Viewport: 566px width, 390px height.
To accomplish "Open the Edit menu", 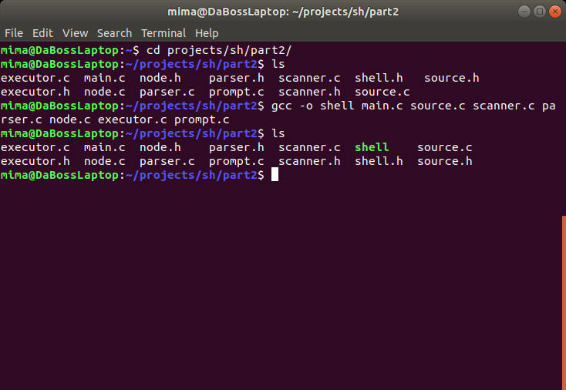I will coord(42,33).
